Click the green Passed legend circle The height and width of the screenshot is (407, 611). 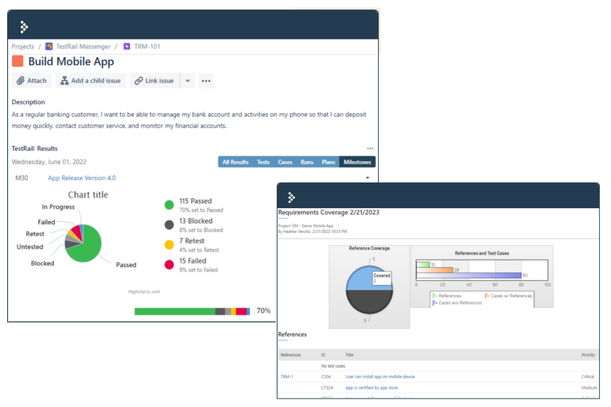pyautogui.click(x=169, y=205)
